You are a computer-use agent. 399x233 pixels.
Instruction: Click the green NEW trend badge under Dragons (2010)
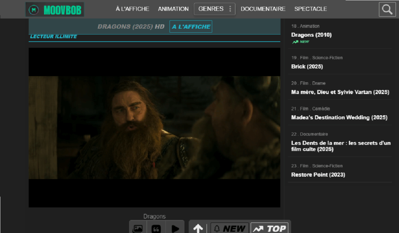click(301, 42)
